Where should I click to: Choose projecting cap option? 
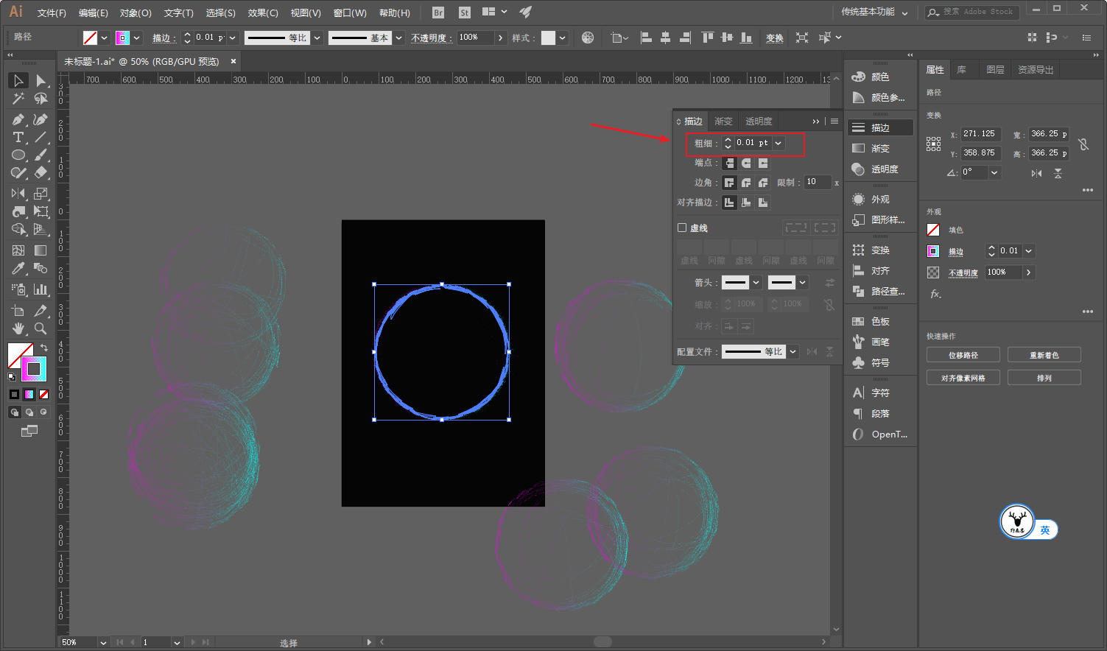click(x=763, y=163)
